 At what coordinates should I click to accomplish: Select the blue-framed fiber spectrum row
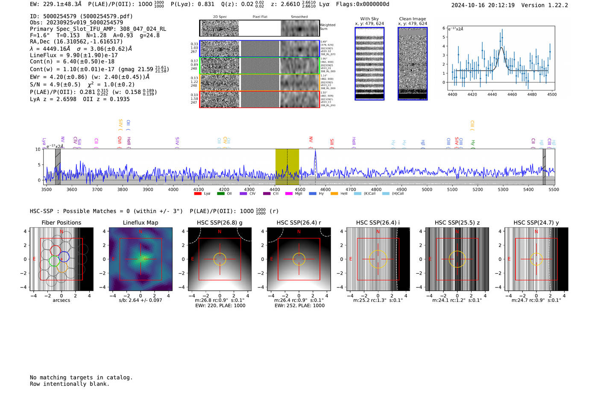(x=259, y=49)
